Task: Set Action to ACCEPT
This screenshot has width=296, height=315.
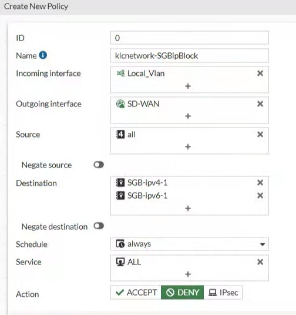Action: pos(136,293)
